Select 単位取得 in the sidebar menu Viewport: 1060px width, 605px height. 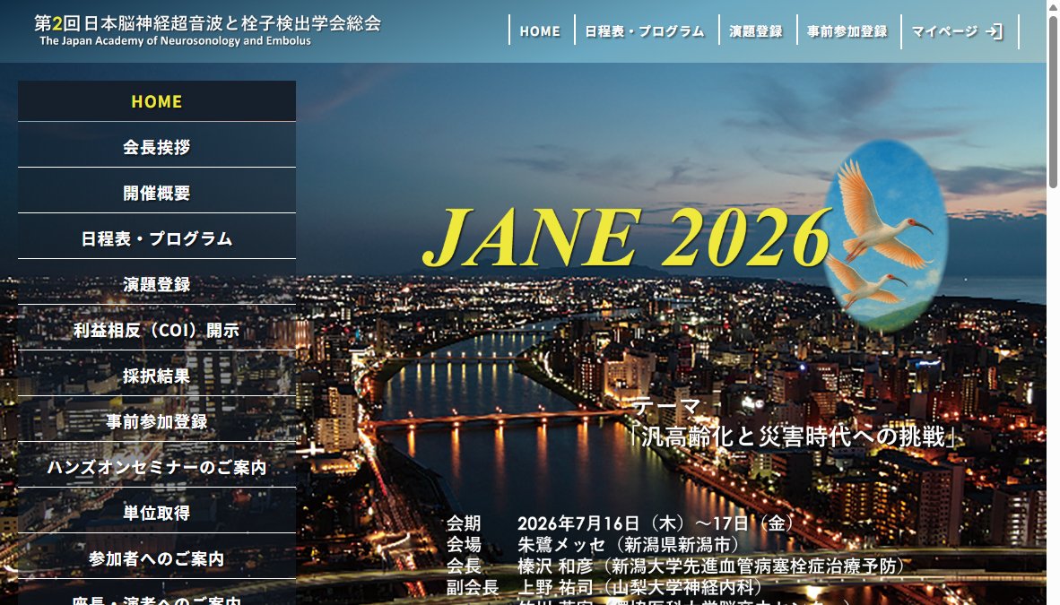[x=157, y=513]
